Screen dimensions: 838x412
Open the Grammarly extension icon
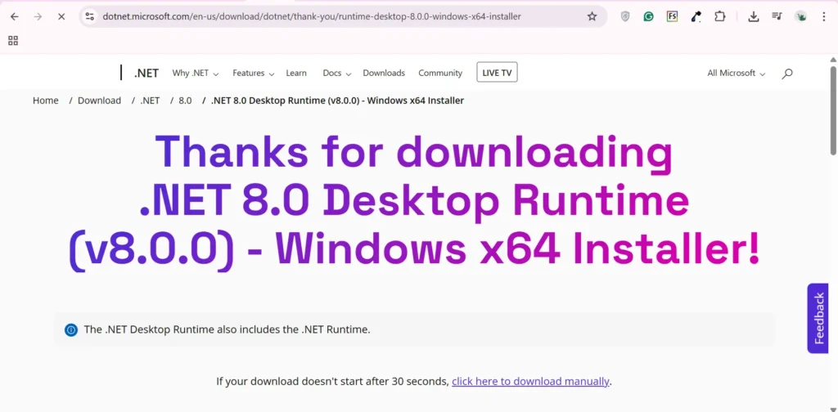[648, 16]
